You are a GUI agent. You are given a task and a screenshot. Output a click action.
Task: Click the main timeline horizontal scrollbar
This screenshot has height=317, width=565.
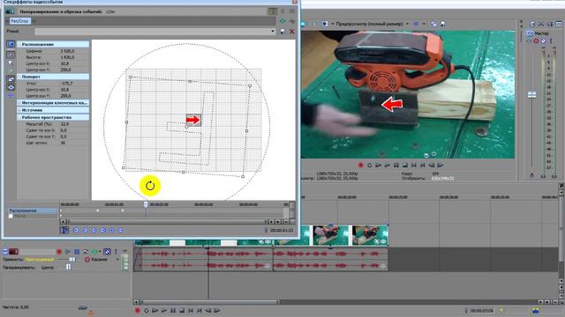209,302
